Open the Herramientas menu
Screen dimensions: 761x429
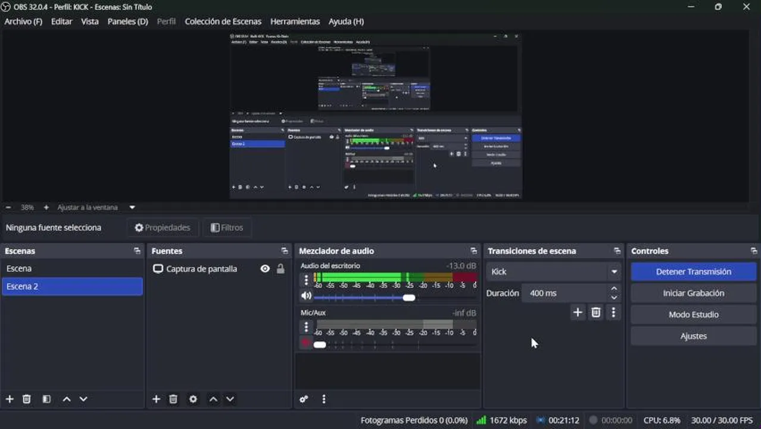point(295,21)
